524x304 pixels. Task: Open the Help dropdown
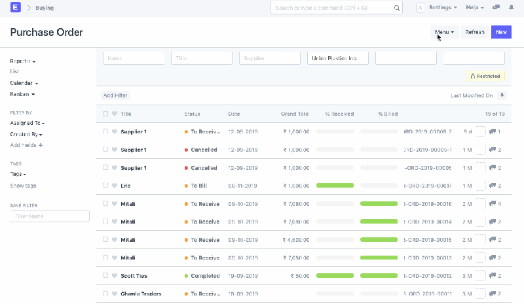tap(475, 7)
